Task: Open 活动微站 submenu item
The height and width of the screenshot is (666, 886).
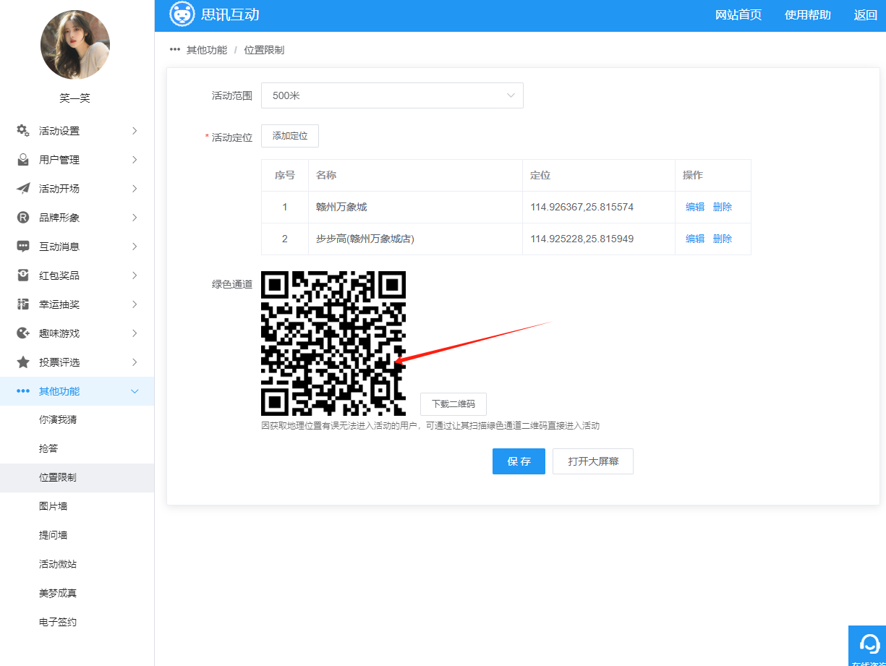Action: pos(77,565)
